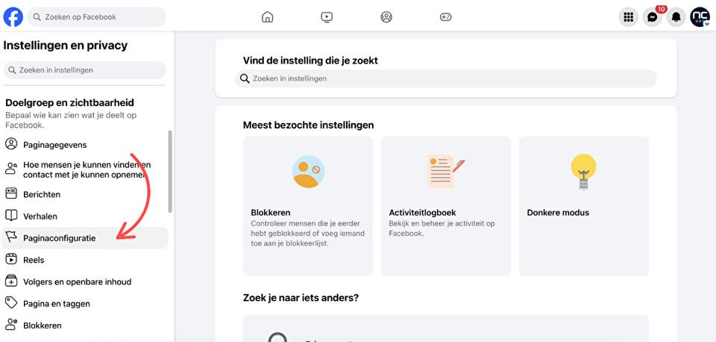This screenshot has width=716, height=342.
Task: Open Pagina en taggen settings
Action: [56, 304]
